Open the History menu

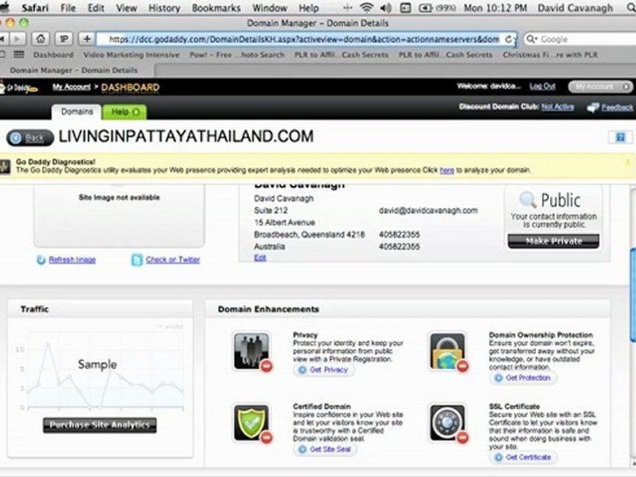coord(164,8)
